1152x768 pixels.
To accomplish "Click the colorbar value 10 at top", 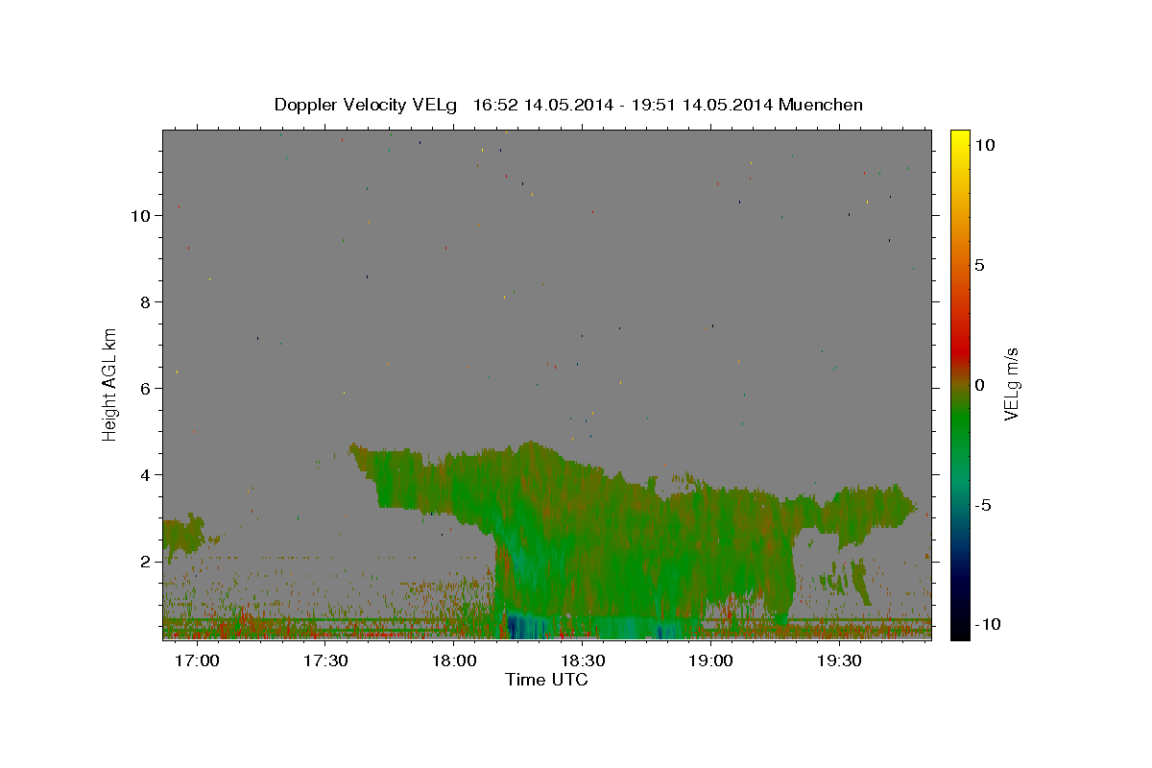I will 984,145.
